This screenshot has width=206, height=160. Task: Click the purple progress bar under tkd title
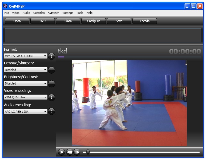[61, 57]
